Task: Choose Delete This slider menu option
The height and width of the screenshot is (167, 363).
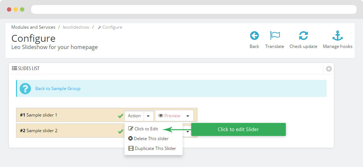Action: click(x=151, y=139)
